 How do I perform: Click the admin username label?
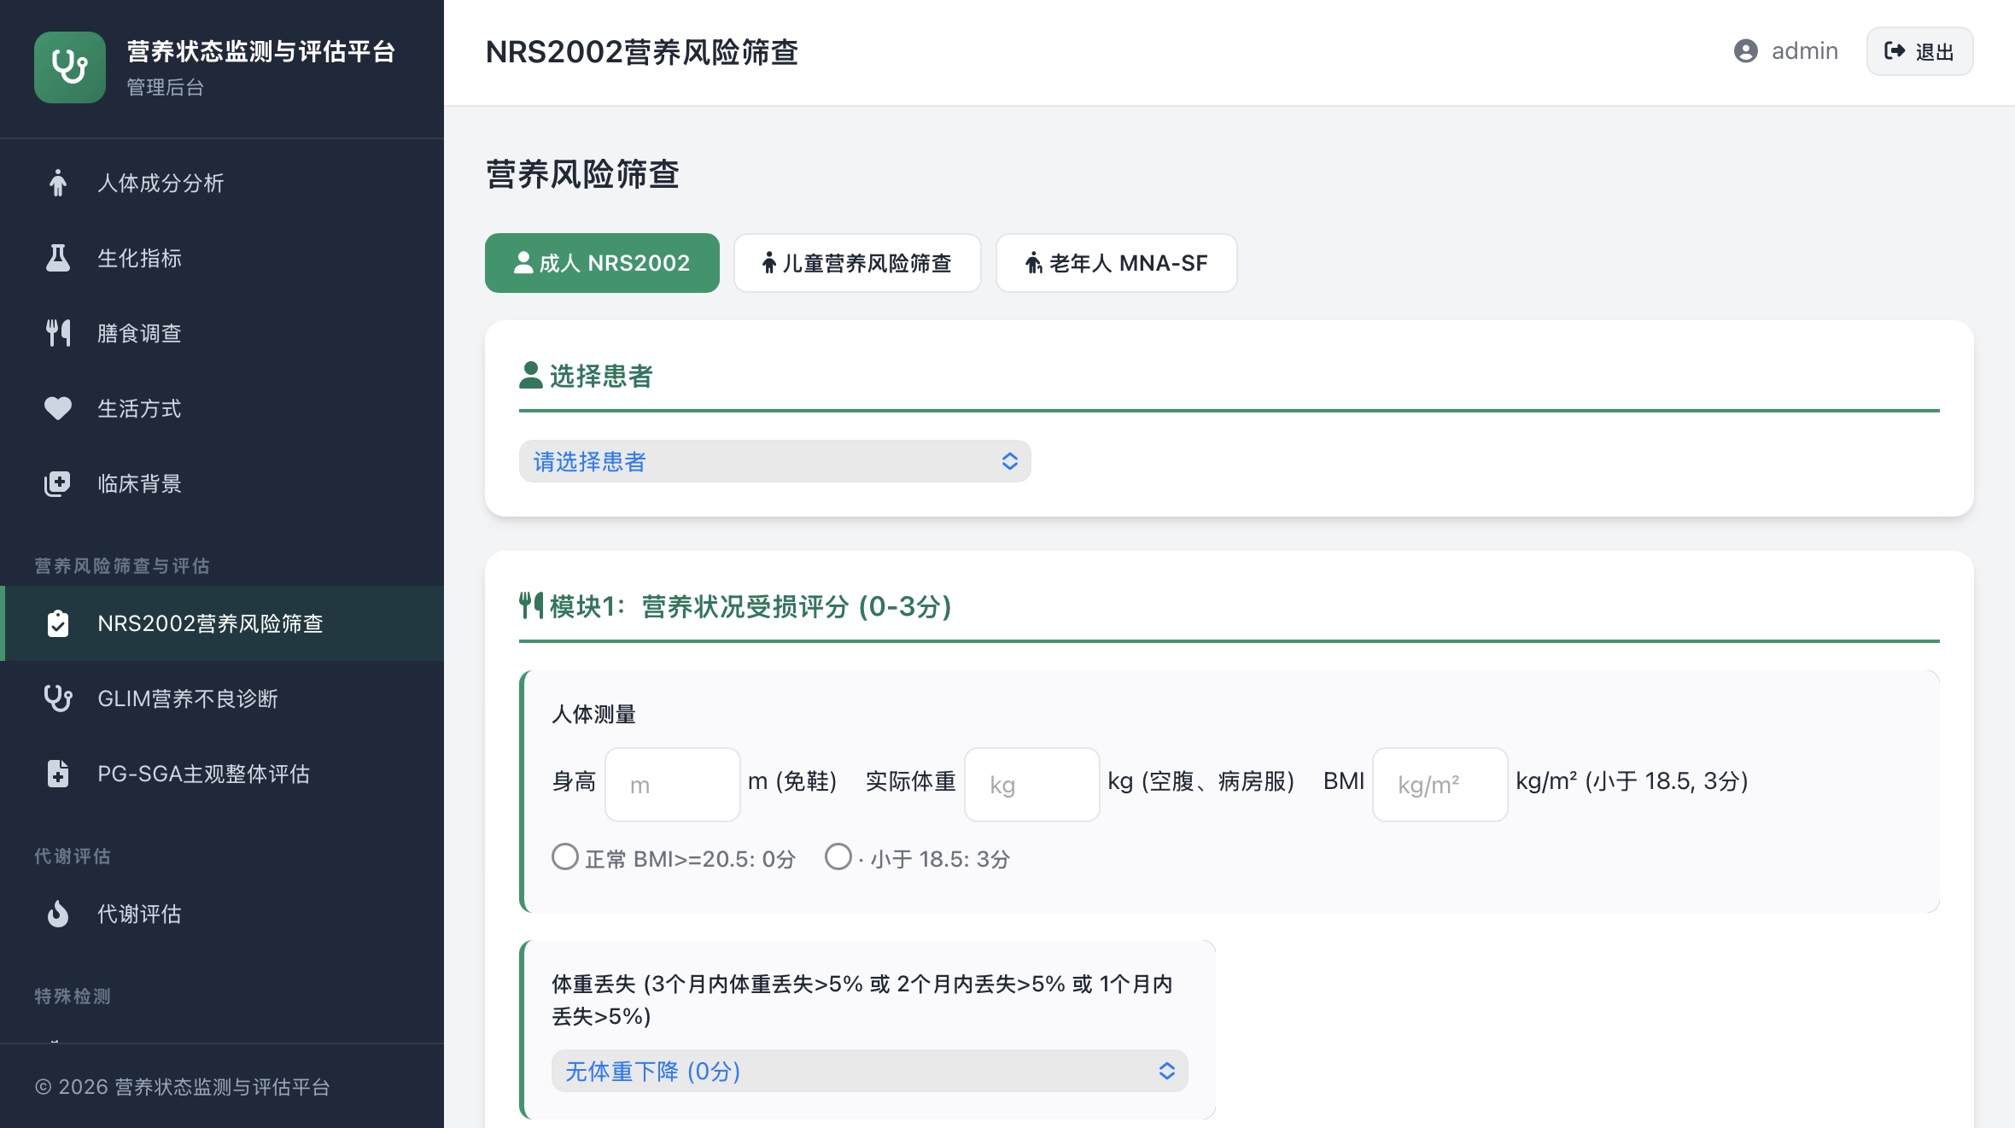[1805, 51]
